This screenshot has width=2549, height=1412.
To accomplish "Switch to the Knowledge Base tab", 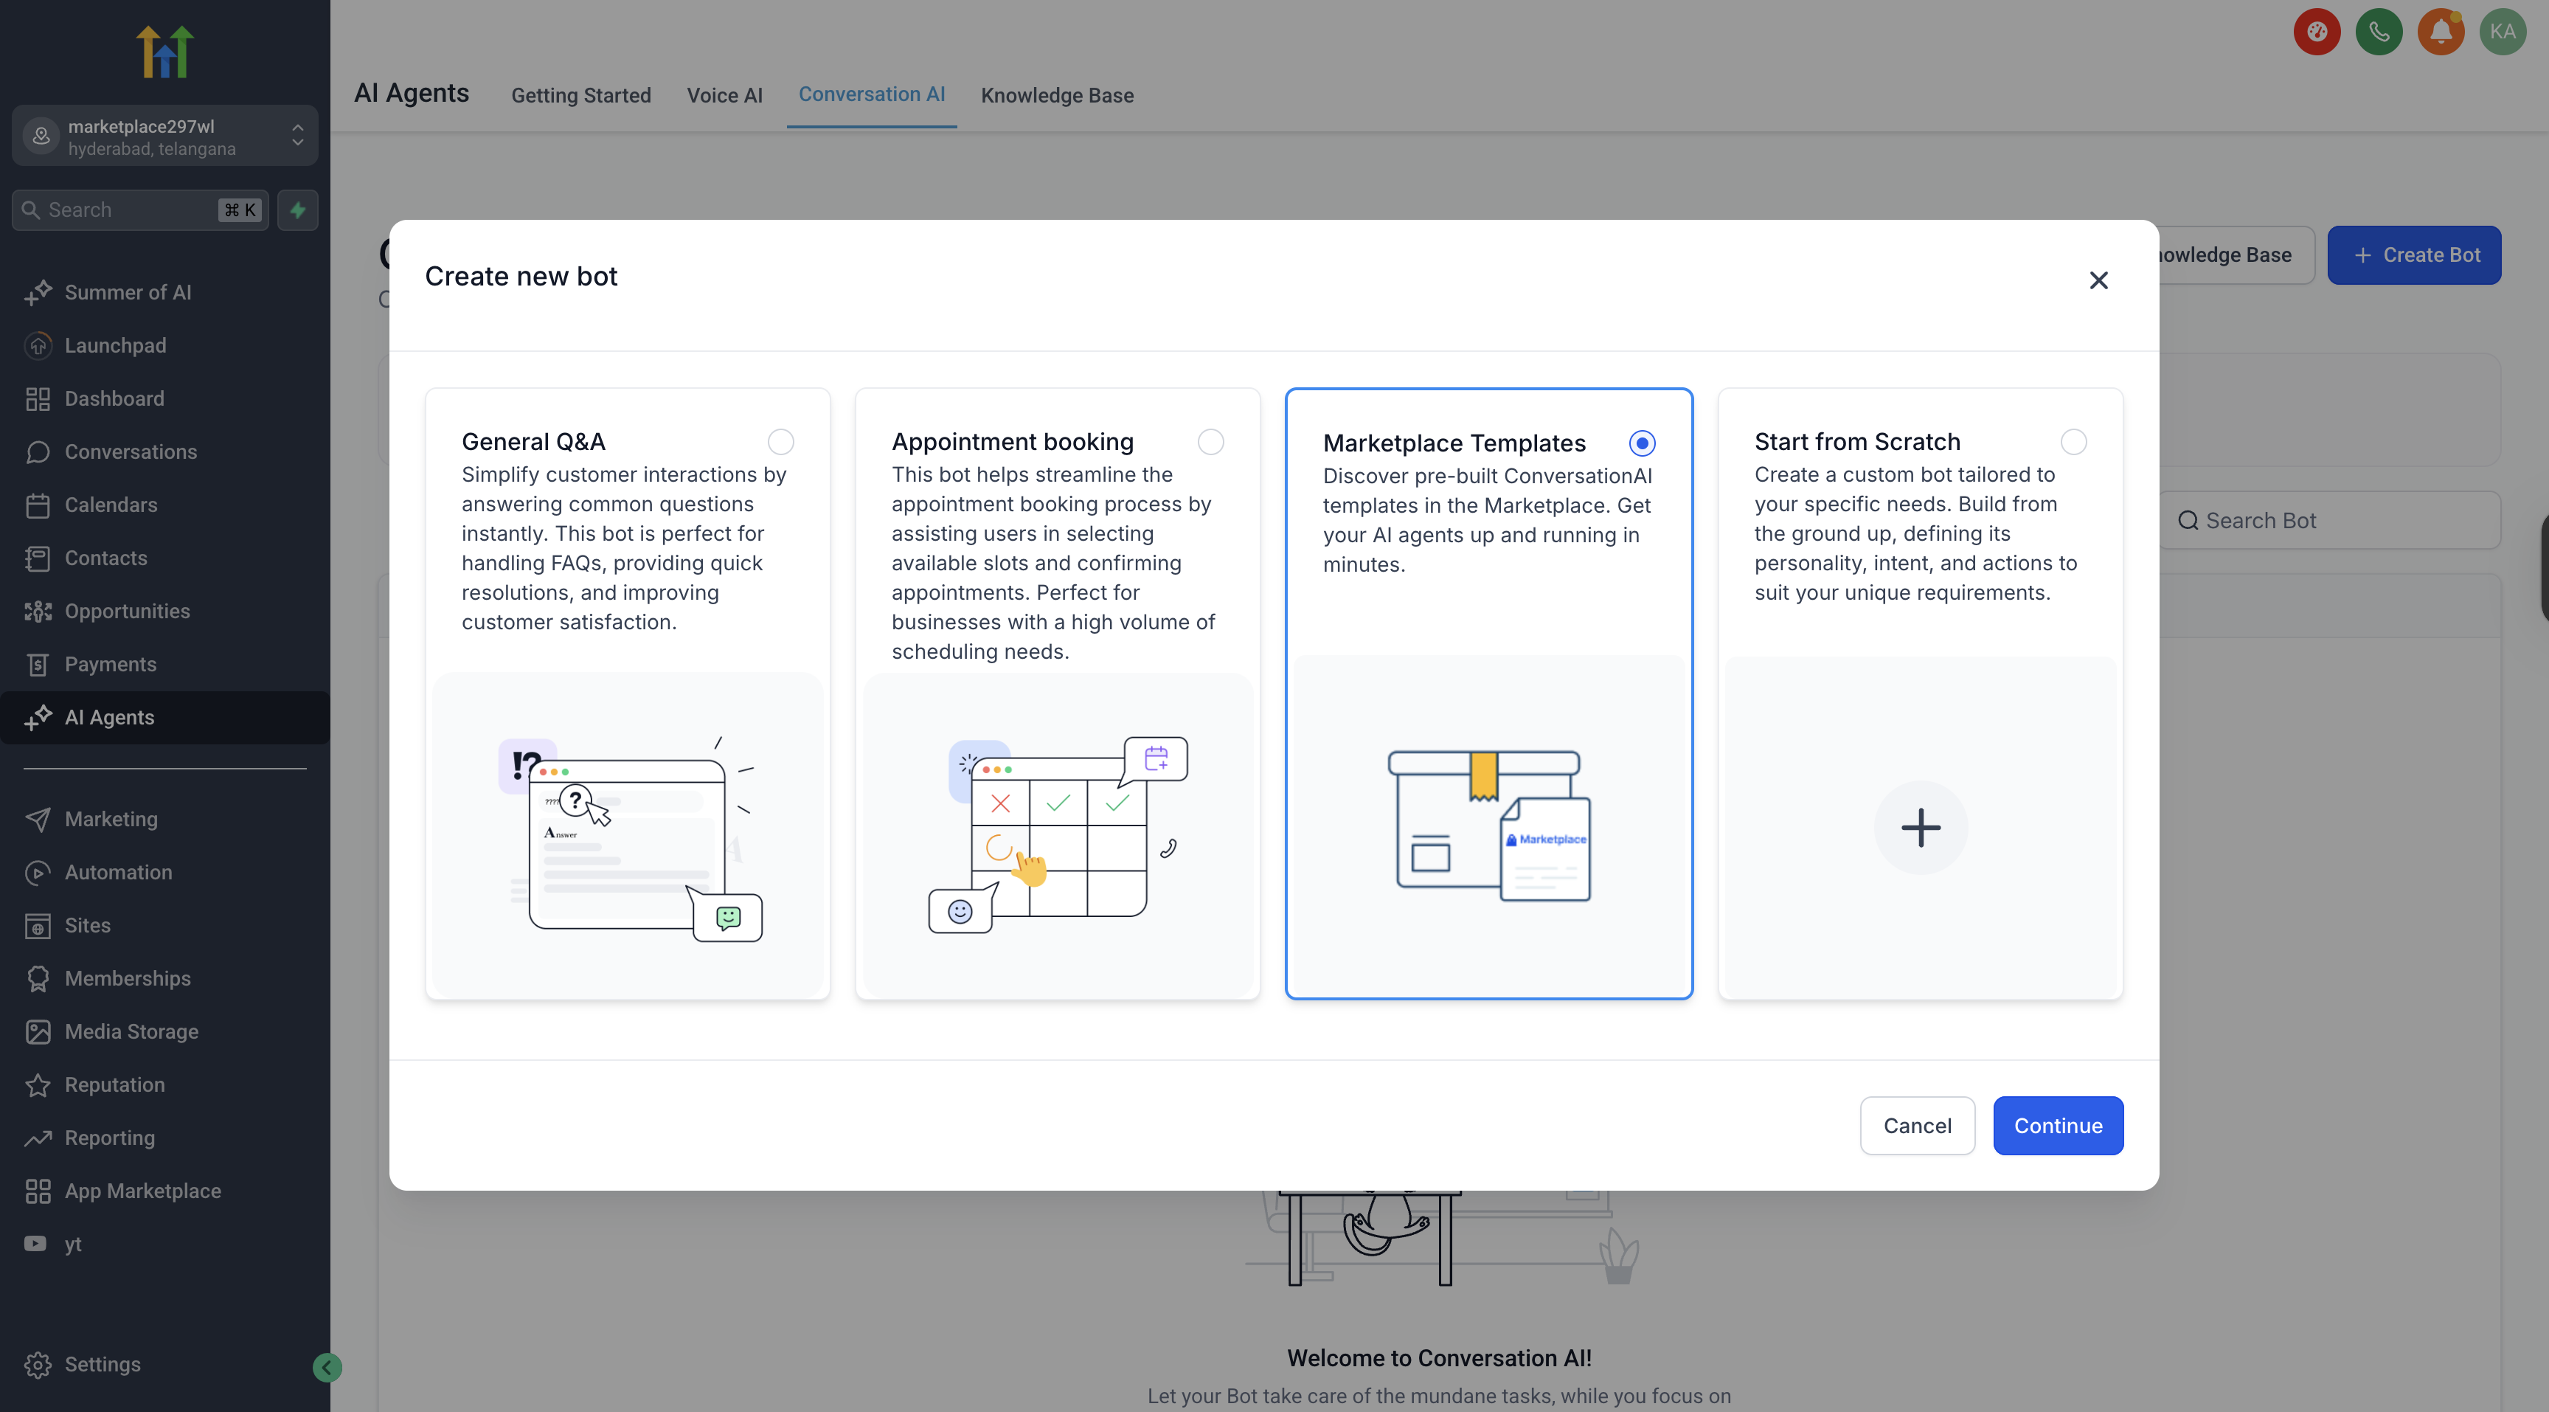I will click(x=1057, y=95).
